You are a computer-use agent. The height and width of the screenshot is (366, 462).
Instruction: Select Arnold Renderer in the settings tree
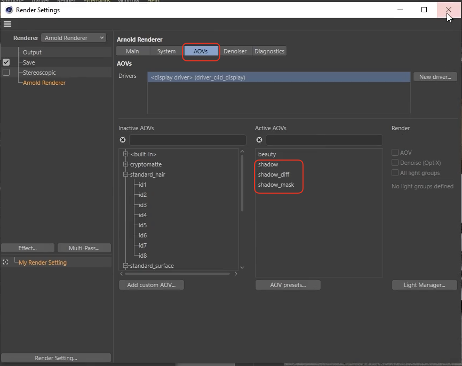[x=44, y=83]
